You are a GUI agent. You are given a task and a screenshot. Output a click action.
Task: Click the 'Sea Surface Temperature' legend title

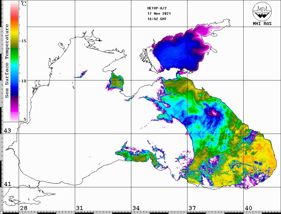point(7,61)
